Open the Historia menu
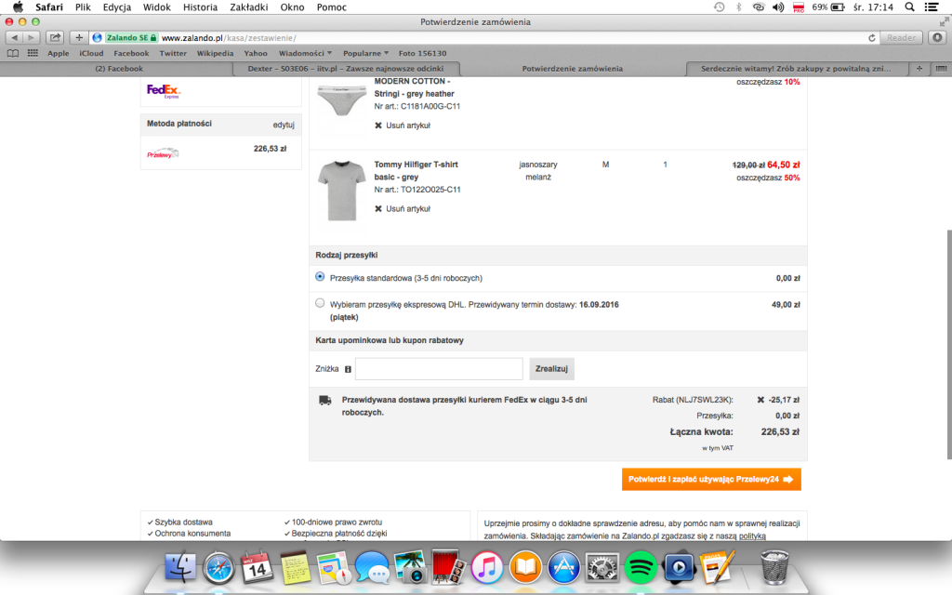The image size is (952, 595). (x=200, y=7)
